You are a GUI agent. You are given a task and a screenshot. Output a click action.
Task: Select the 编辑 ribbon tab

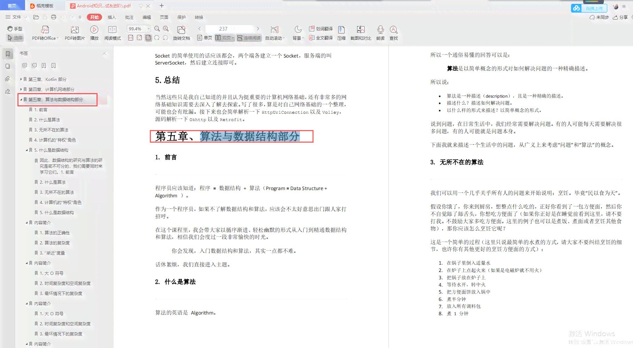point(147,17)
